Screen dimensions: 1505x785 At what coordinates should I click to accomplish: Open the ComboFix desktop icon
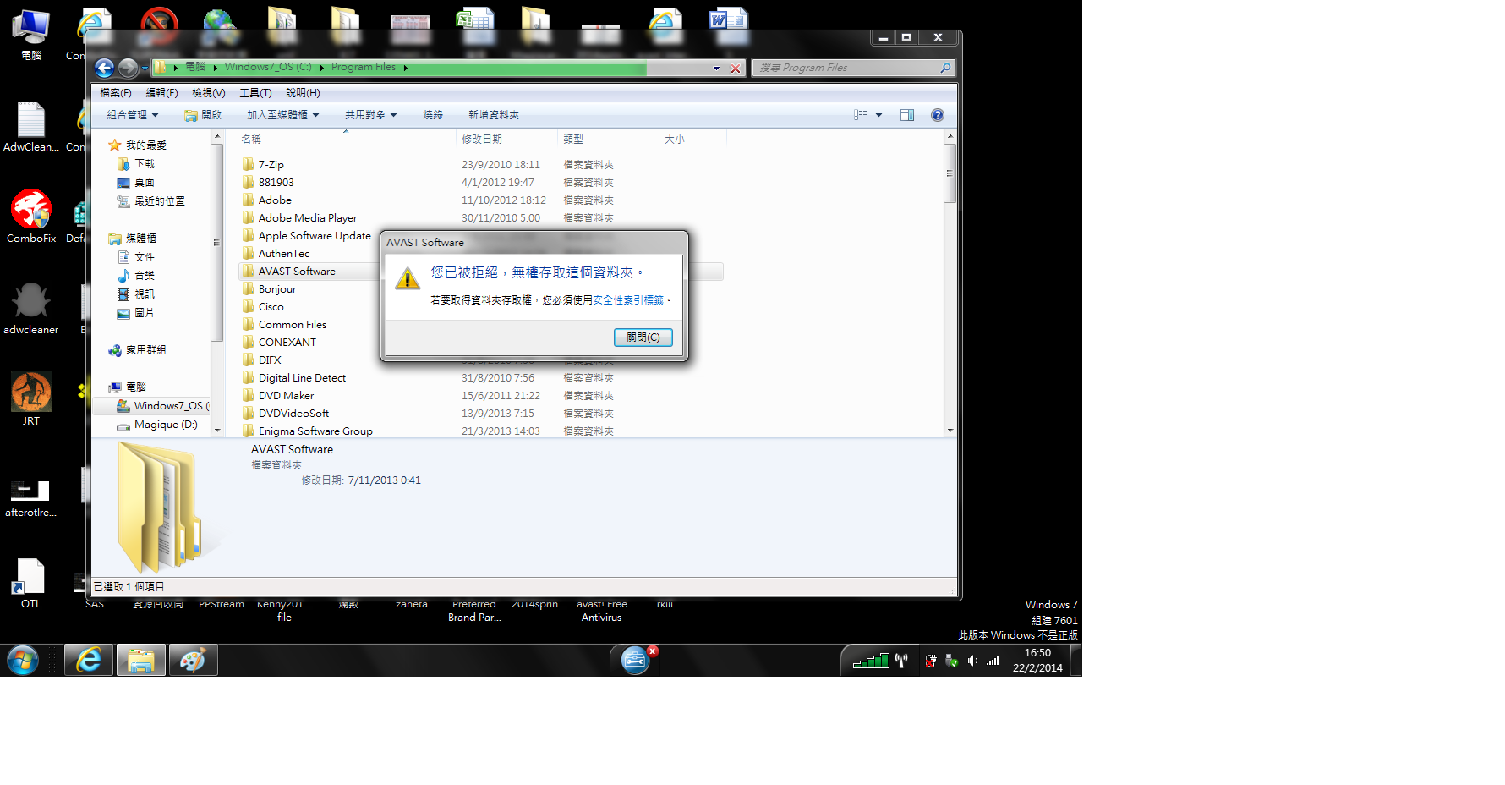point(31,217)
